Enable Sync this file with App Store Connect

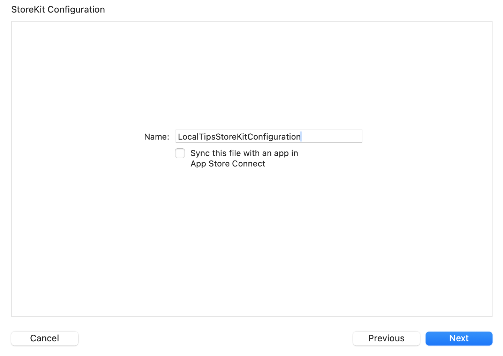180,153
